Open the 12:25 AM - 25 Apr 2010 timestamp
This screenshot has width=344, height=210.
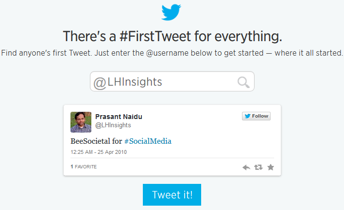pyautogui.click(x=99, y=152)
